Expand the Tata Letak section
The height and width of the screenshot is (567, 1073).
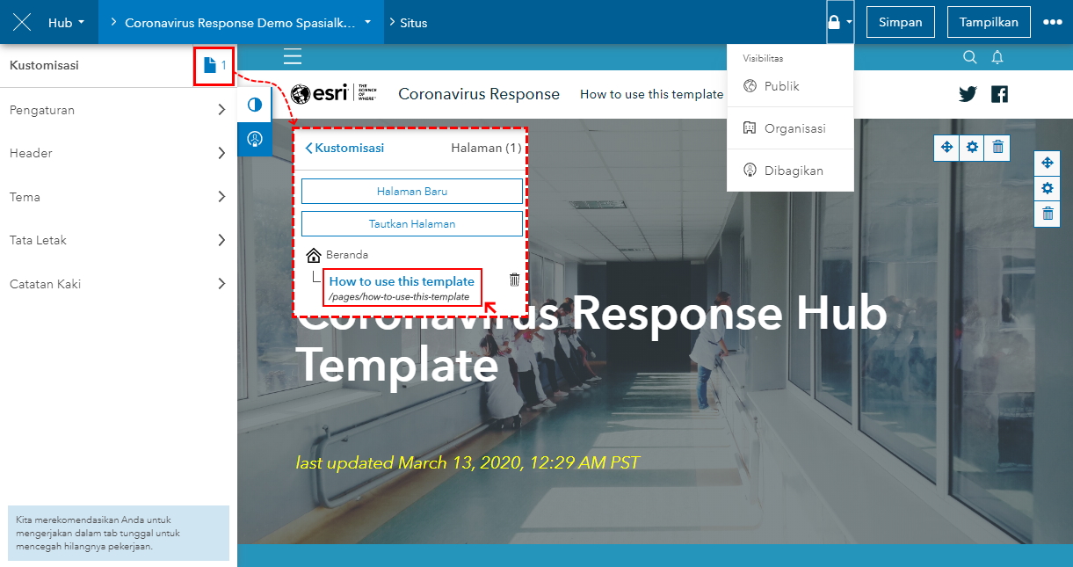pyautogui.click(x=118, y=240)
